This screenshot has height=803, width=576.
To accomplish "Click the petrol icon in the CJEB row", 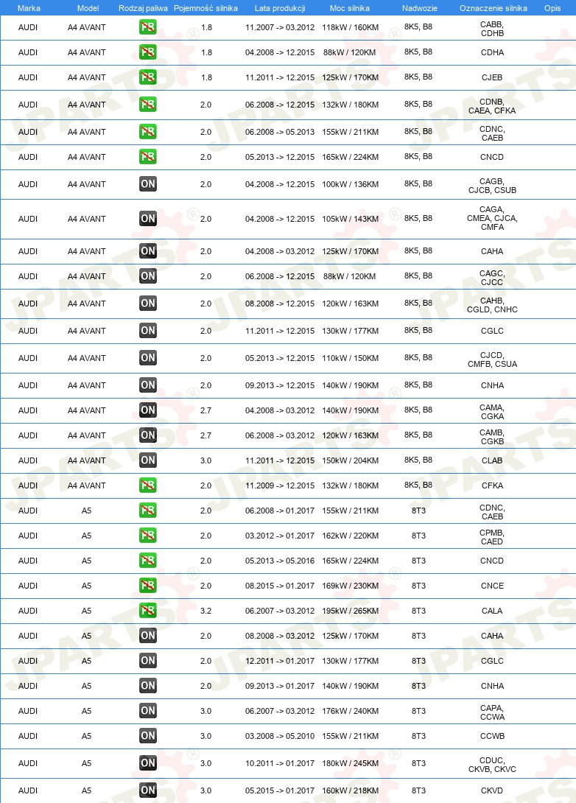I will 147,77.
